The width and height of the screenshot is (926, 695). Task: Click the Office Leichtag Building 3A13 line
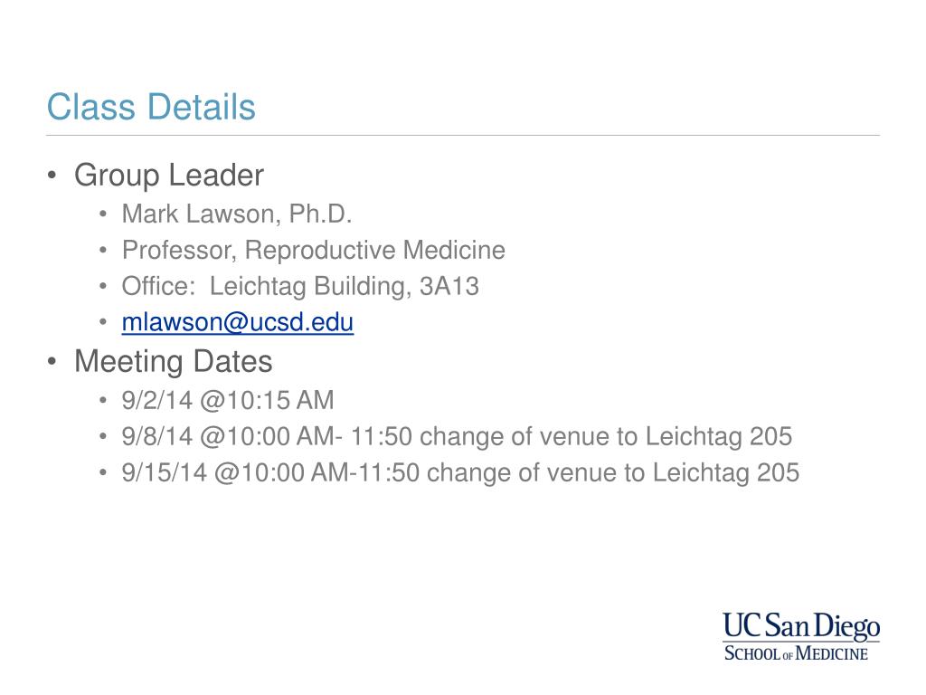point(300,287)
